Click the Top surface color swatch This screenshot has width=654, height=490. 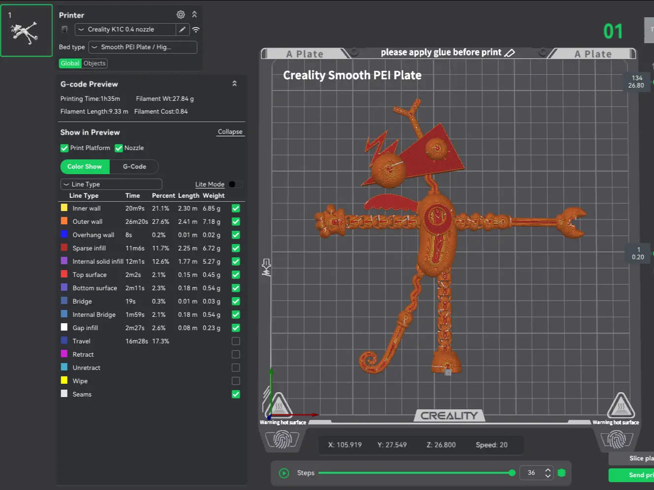pyautogui.click(x=64, y=275)
